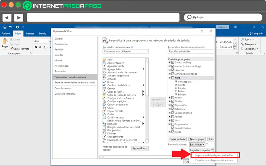This screenshot has width=266, height=166.
Task: Click Copiar formato brush in the ribbon
Action: pos(11,48)
